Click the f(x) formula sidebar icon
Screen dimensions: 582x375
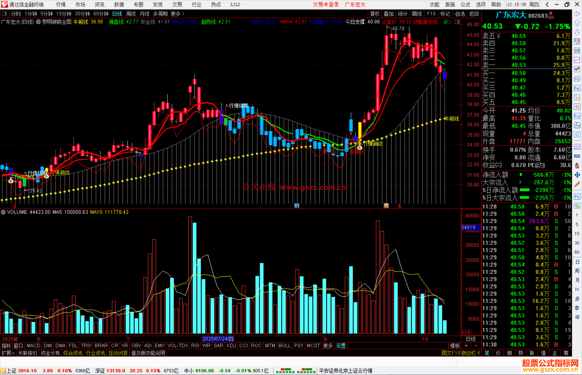tap(577, 125)
